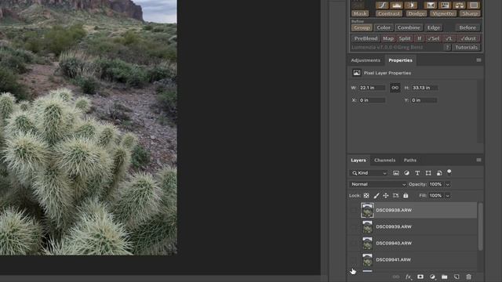This screenshot has height=282, width=502.
Task: Click the grid-pattern icon in Lumenzia panel
Action: coord(445,5)
